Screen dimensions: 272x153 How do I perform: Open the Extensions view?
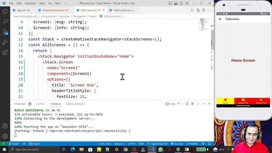[x=5, y=52]
